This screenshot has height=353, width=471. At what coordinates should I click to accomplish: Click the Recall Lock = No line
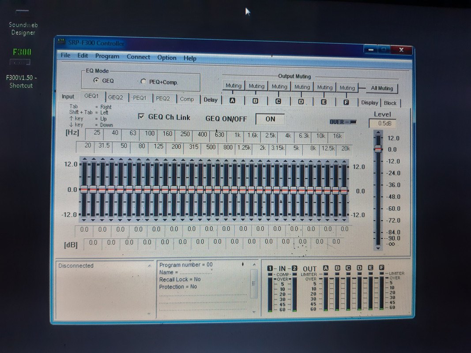tap(180, 279)
